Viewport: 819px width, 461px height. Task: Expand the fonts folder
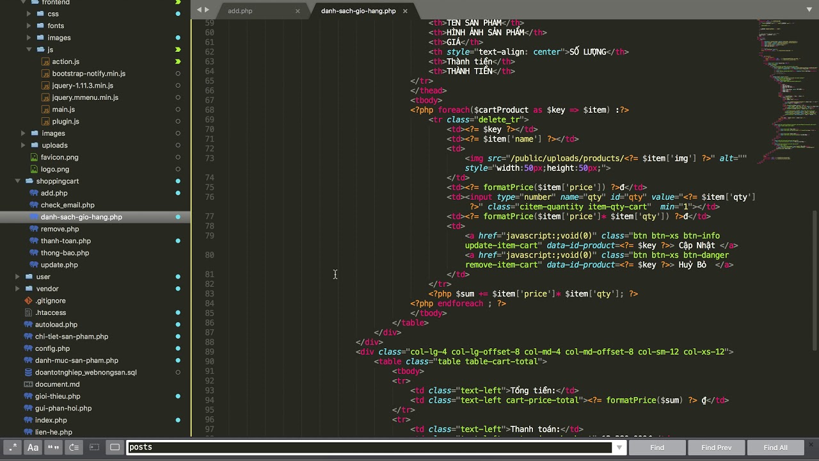coord(29,26)
